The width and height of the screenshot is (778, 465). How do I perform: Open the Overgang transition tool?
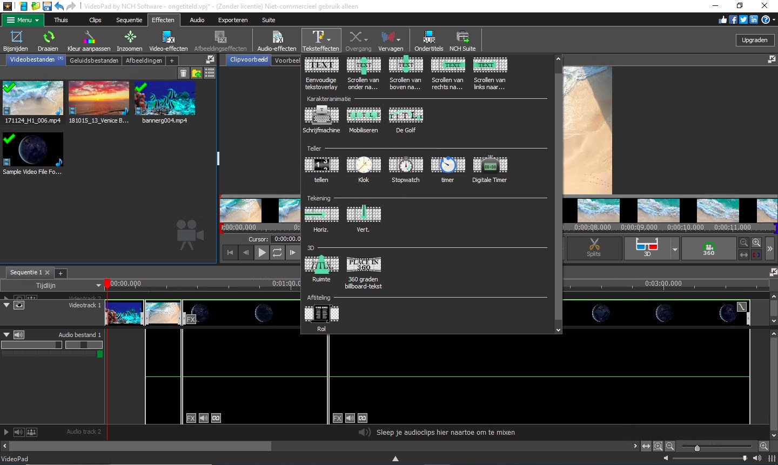point(356,40)
